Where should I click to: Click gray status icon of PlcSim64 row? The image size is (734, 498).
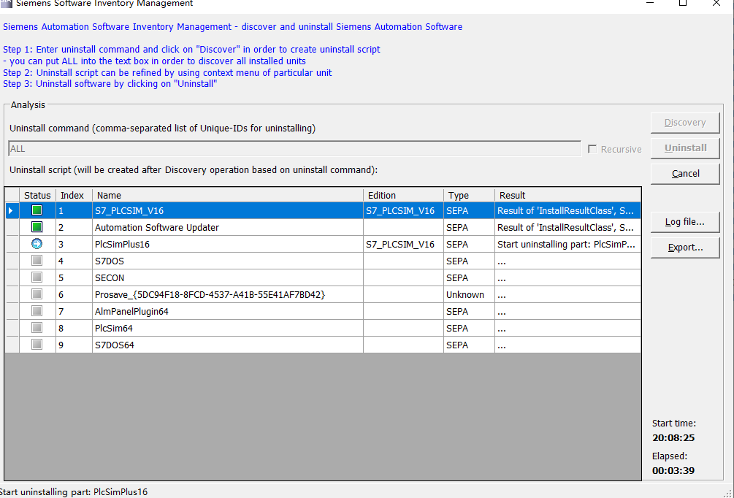click(37, 328)
